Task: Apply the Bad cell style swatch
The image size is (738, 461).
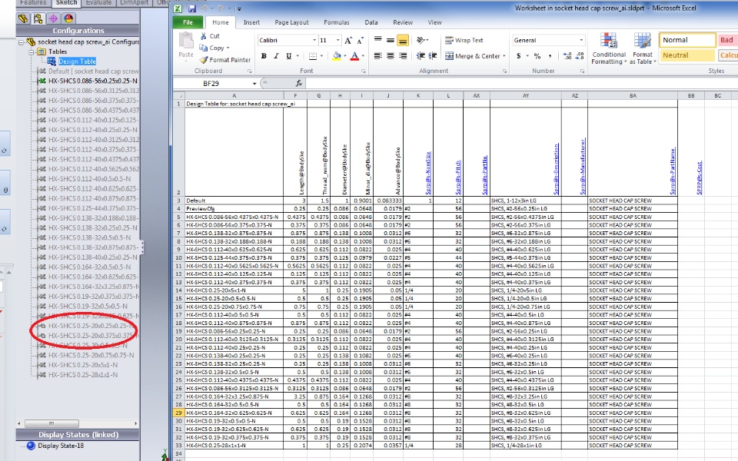Action: point(728,41)
